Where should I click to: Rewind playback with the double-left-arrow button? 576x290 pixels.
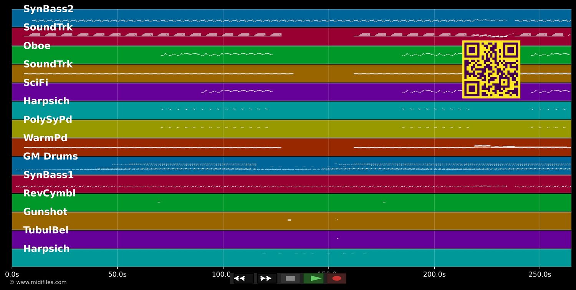click(243, 278)
